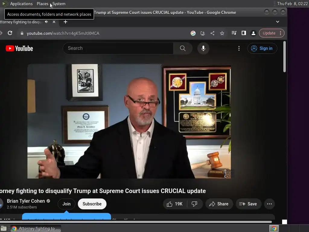The image size is (309, 232).
Task: Click the Chrome icon in the bottom-right tray
Action: pyautogui.click(x=274, y=228)
